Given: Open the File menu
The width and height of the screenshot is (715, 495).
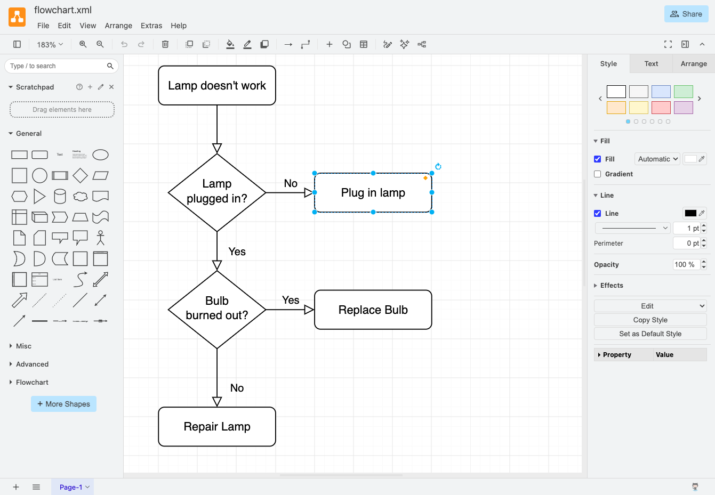Looking at the screenshot, I should pyautogui.click(x=43, y=26).
